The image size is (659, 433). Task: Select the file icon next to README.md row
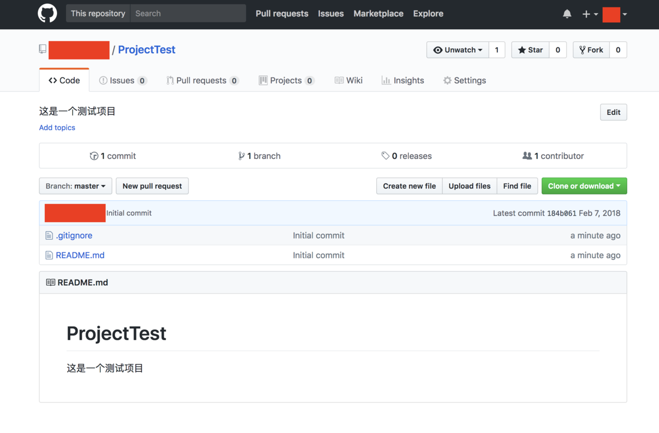49,255
